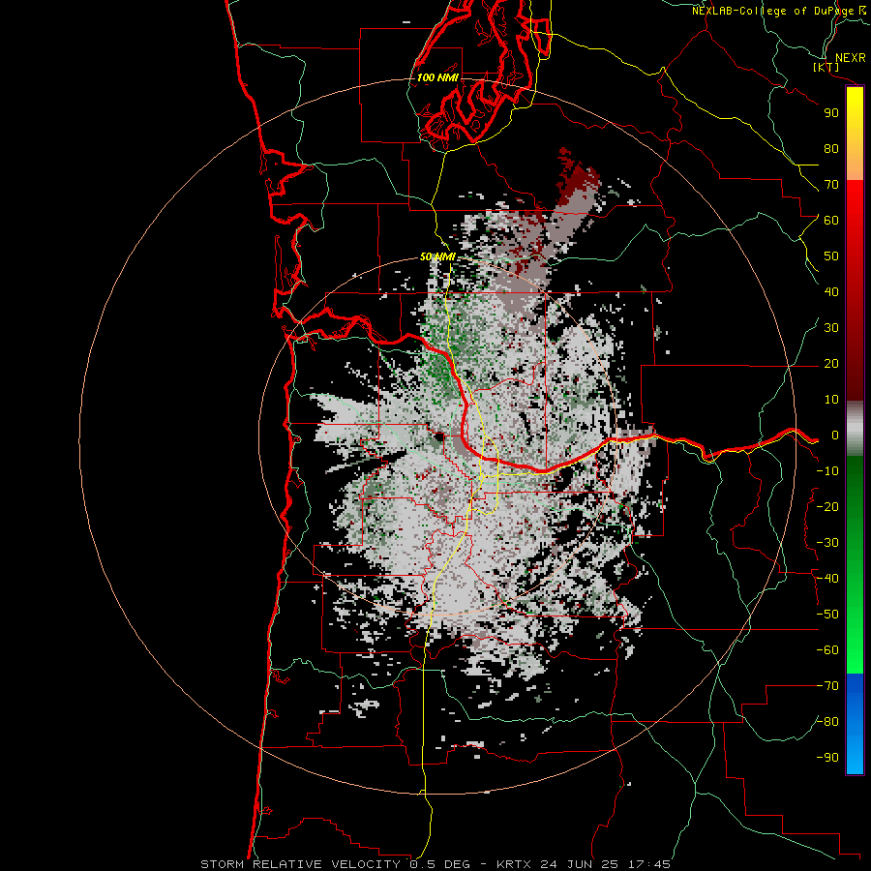Click the 80 value on the velocity scale

(x=831, y=149)
